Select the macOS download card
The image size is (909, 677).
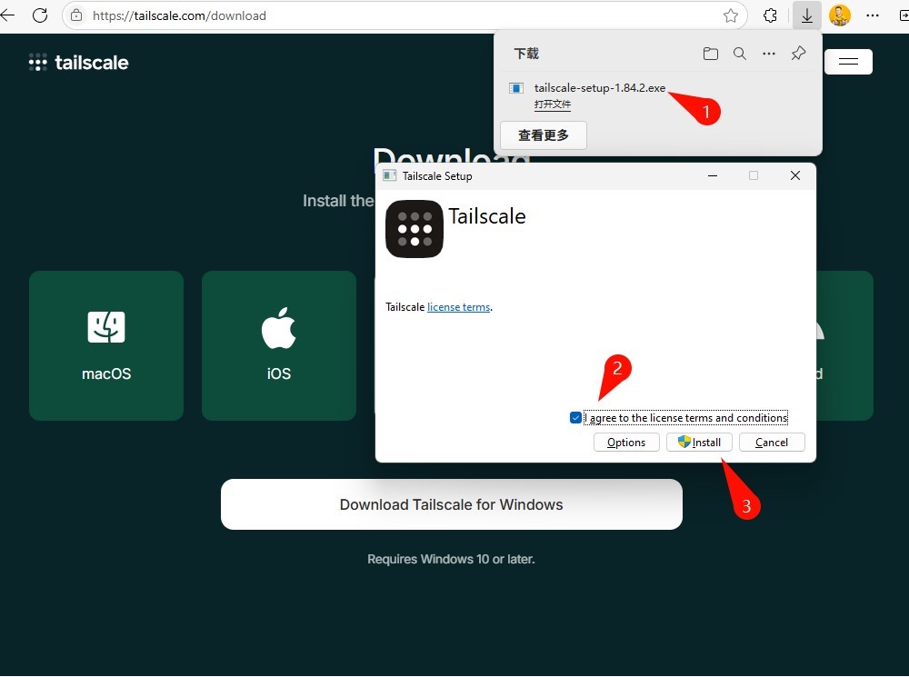(x=106, y=345)
